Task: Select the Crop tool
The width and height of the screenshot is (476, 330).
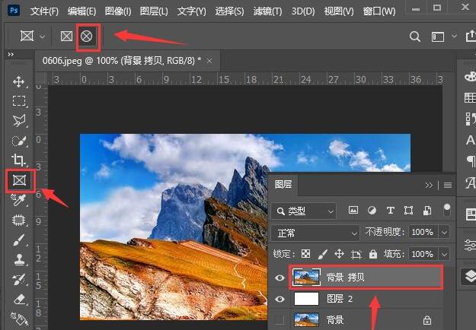Action: point(19,160)
